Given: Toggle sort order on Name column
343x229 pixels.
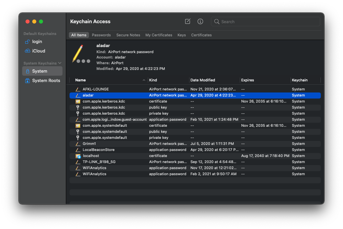Looking at the screenshot, I should click(109, 80).
